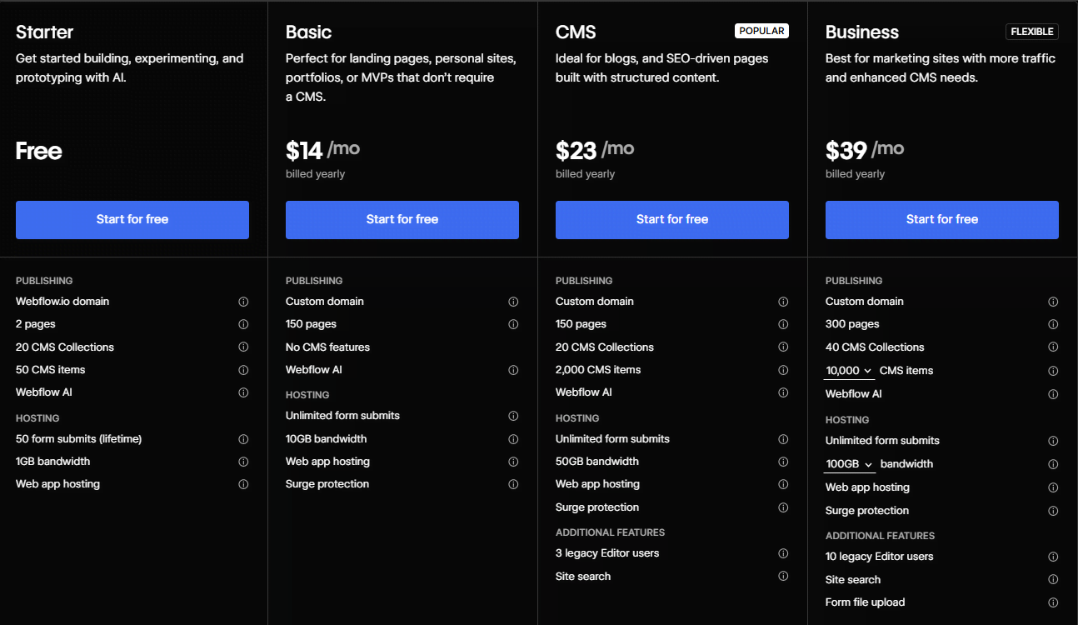The height and width of the screenshot is (625, 1078).
Task: Click the info icon next to Form file upload
Action: click(x=1053, y=602)
